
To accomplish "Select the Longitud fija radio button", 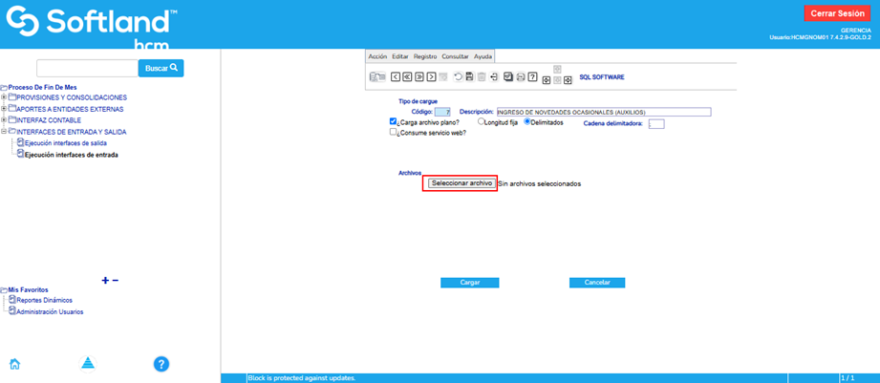I will (x=482, y=122).
